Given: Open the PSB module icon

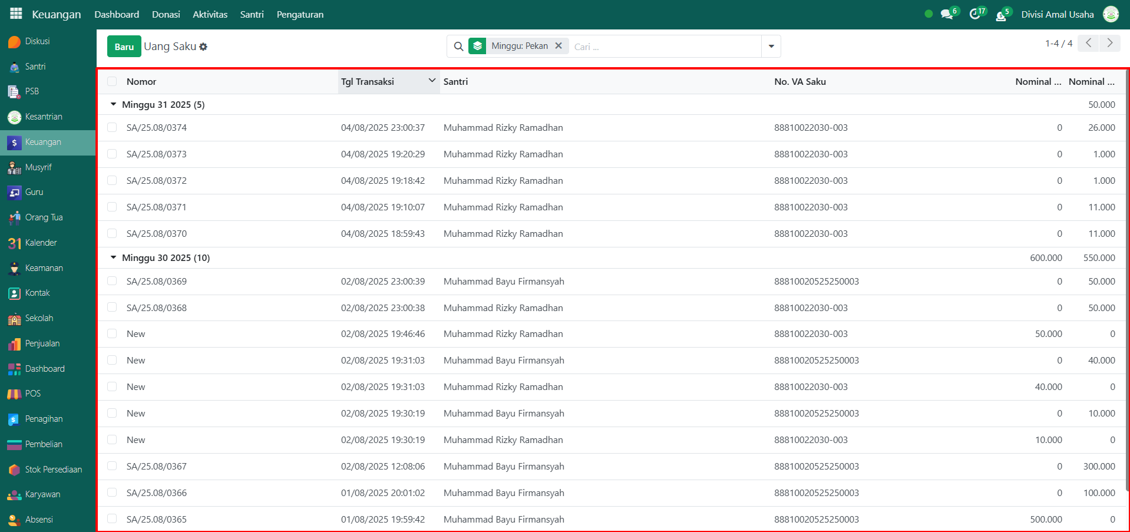Looking at the screenshot, I should click(14, 91).
